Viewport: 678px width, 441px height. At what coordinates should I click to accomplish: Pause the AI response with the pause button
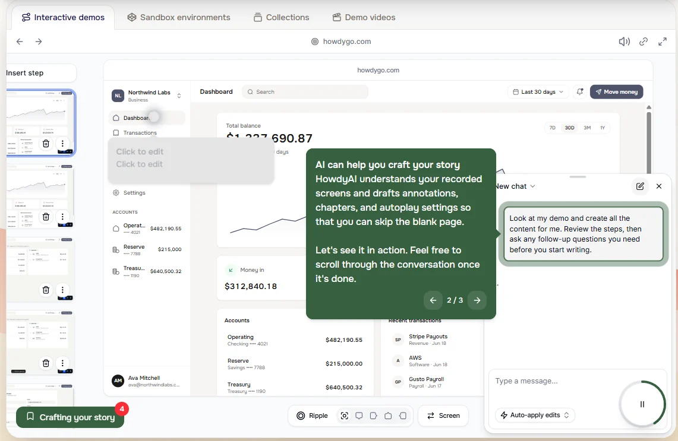tap(642, 404)
